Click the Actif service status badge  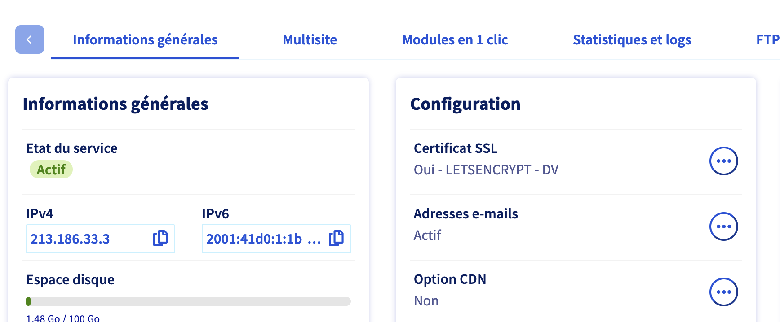pyautogui.click(x=51, y=170)
